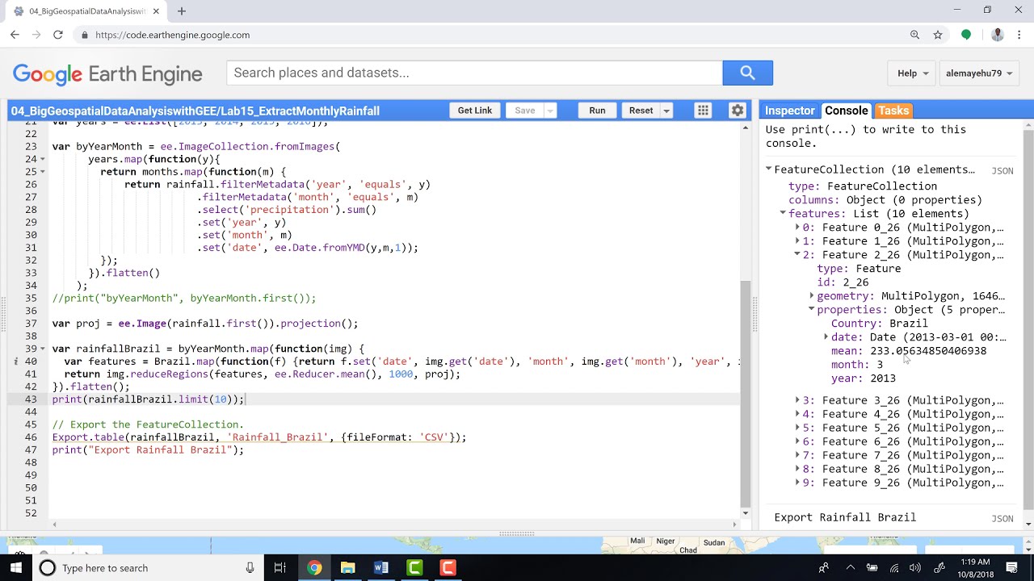Expand Feature 9_26 in the console

click(x=797, y=483)
